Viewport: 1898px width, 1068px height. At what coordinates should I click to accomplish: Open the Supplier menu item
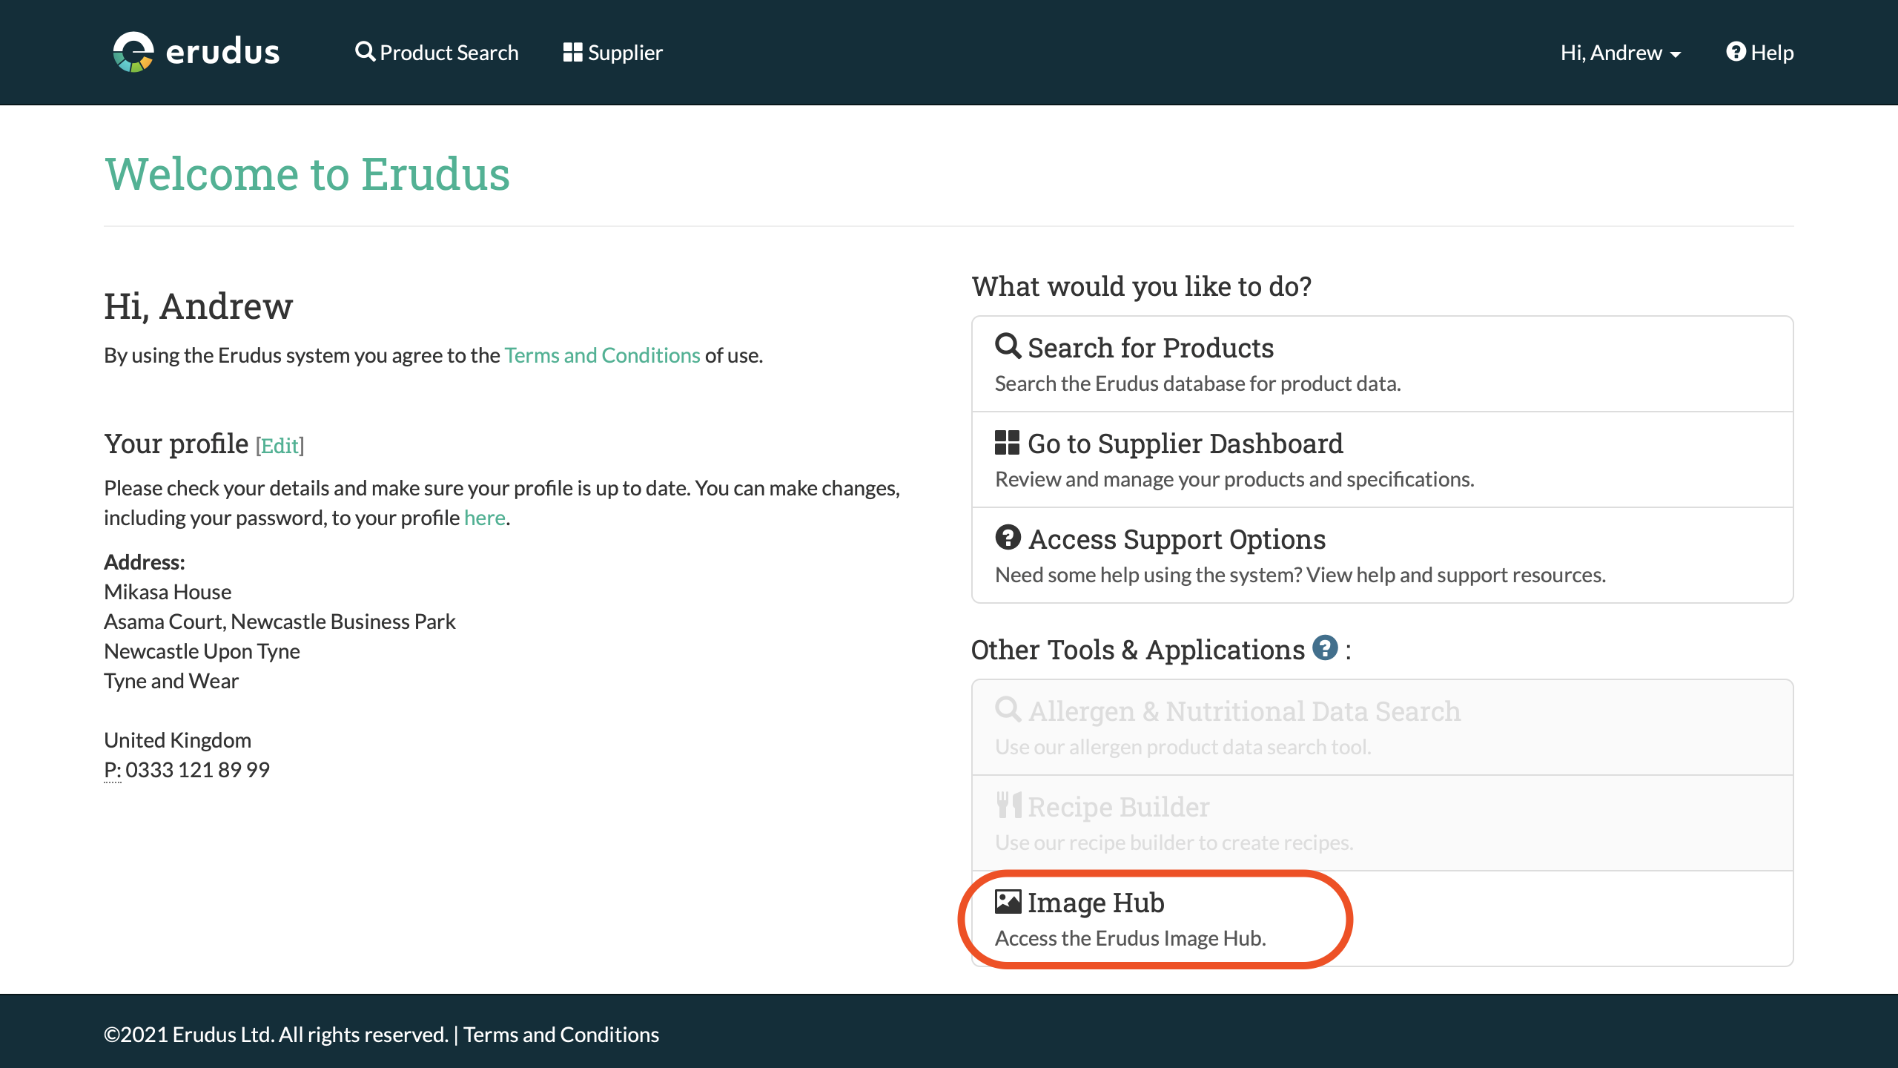click(625, 53)
